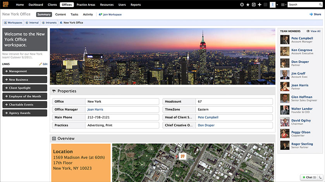The image size is (325, 182).
Task: Collapse the Overview section header
Action: [54, 138]
